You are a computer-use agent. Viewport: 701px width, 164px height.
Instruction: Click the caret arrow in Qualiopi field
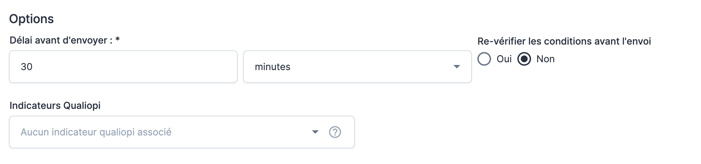(315, 132)
